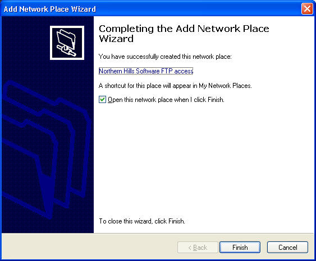Click 'You have successfully created this network place' text

coord(165,57)
